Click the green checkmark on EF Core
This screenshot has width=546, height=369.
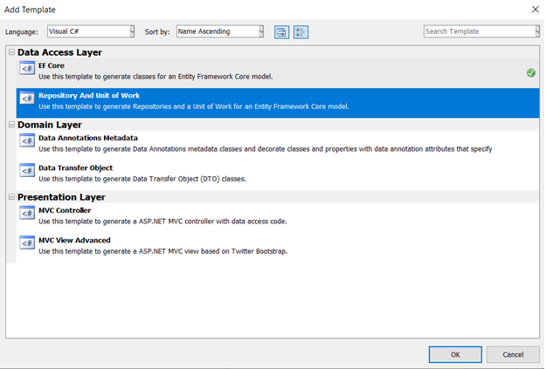531,73
